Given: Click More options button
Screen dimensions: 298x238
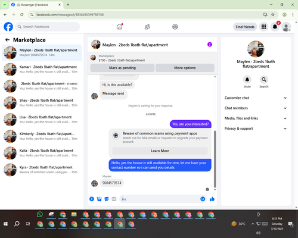Looking at the screenshot, I should click(x=185, y=68).
